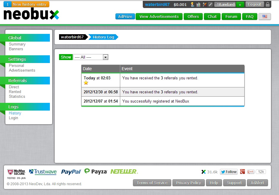Click the PayPal logo
This screenshot has height=195, width=279.
(71, 172)
